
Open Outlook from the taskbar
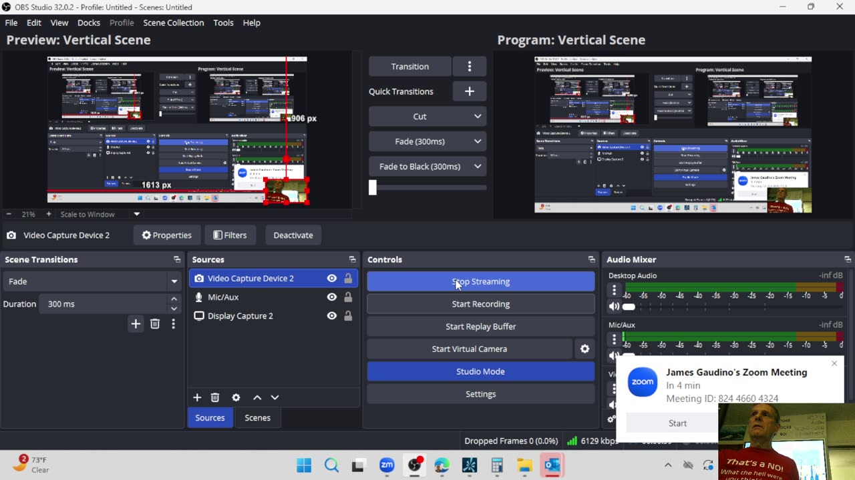tap(552, 465)
